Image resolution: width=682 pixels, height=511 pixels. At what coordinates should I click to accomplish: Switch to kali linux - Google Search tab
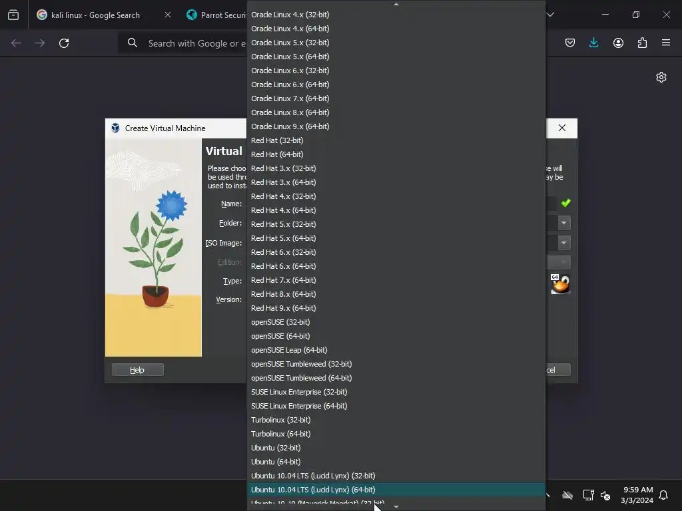point(96,15)
